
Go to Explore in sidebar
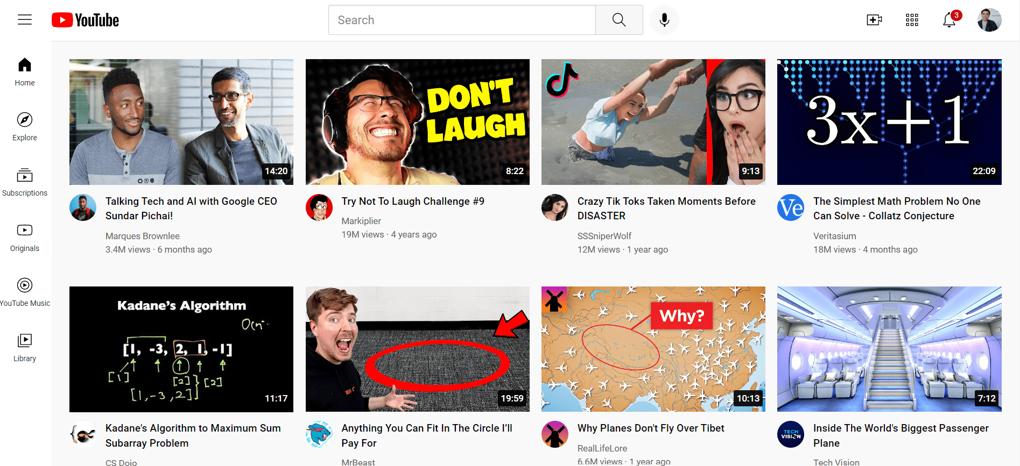point(25,127)
